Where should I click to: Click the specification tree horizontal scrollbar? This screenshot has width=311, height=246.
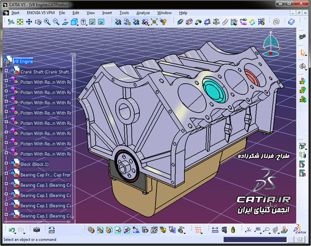37,222
